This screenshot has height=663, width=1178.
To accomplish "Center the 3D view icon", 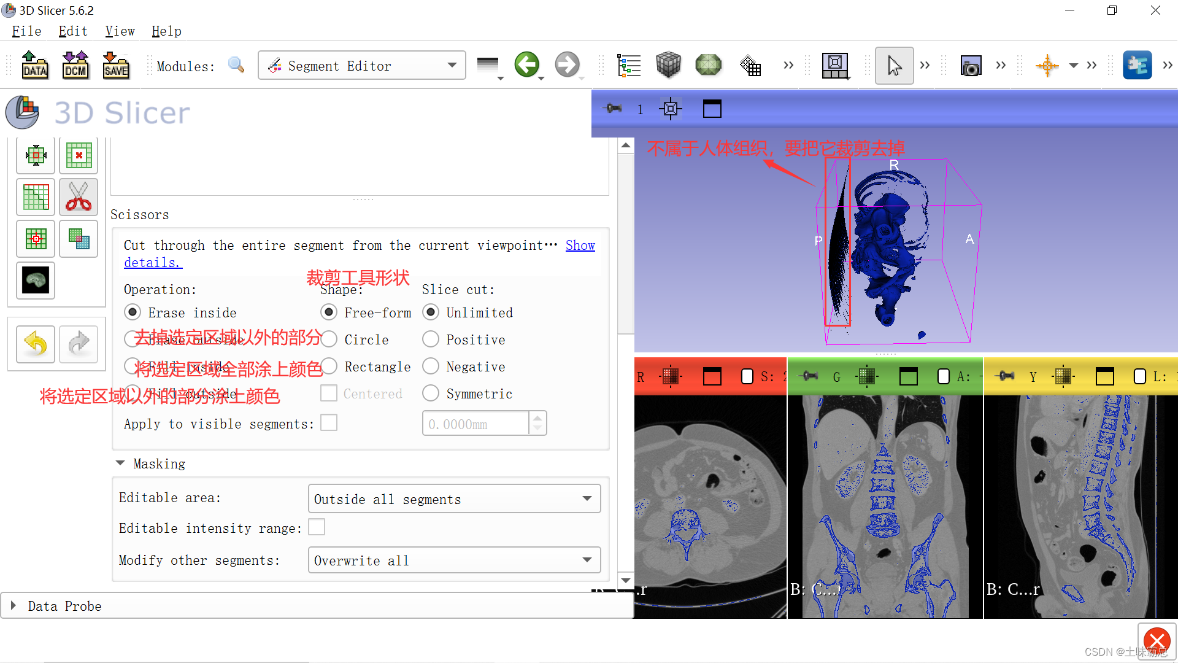I will [x=671, y=109].
